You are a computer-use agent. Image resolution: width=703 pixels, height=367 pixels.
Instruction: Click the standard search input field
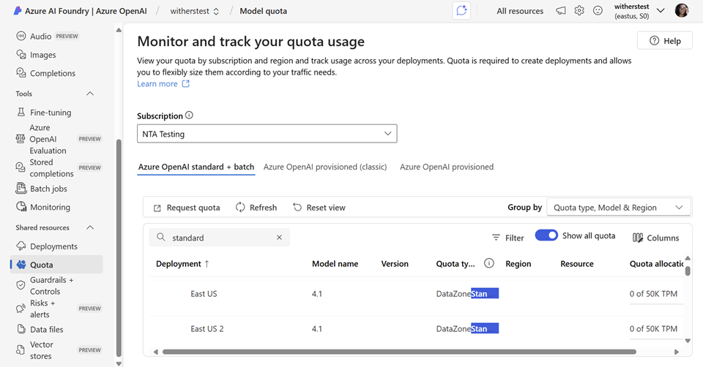coord(220,237)
